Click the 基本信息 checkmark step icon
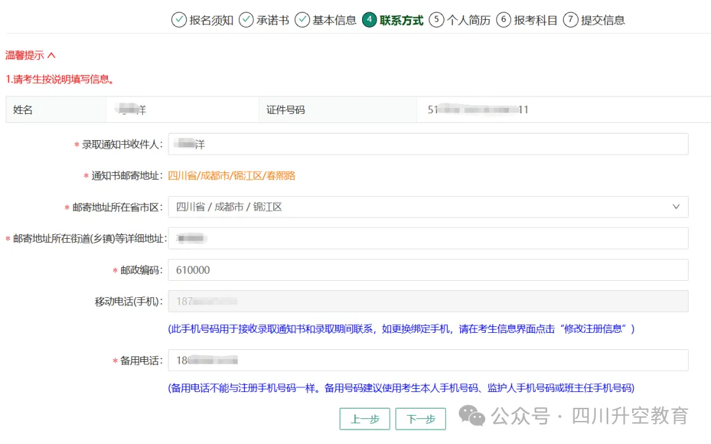 [x=302, y=20]
